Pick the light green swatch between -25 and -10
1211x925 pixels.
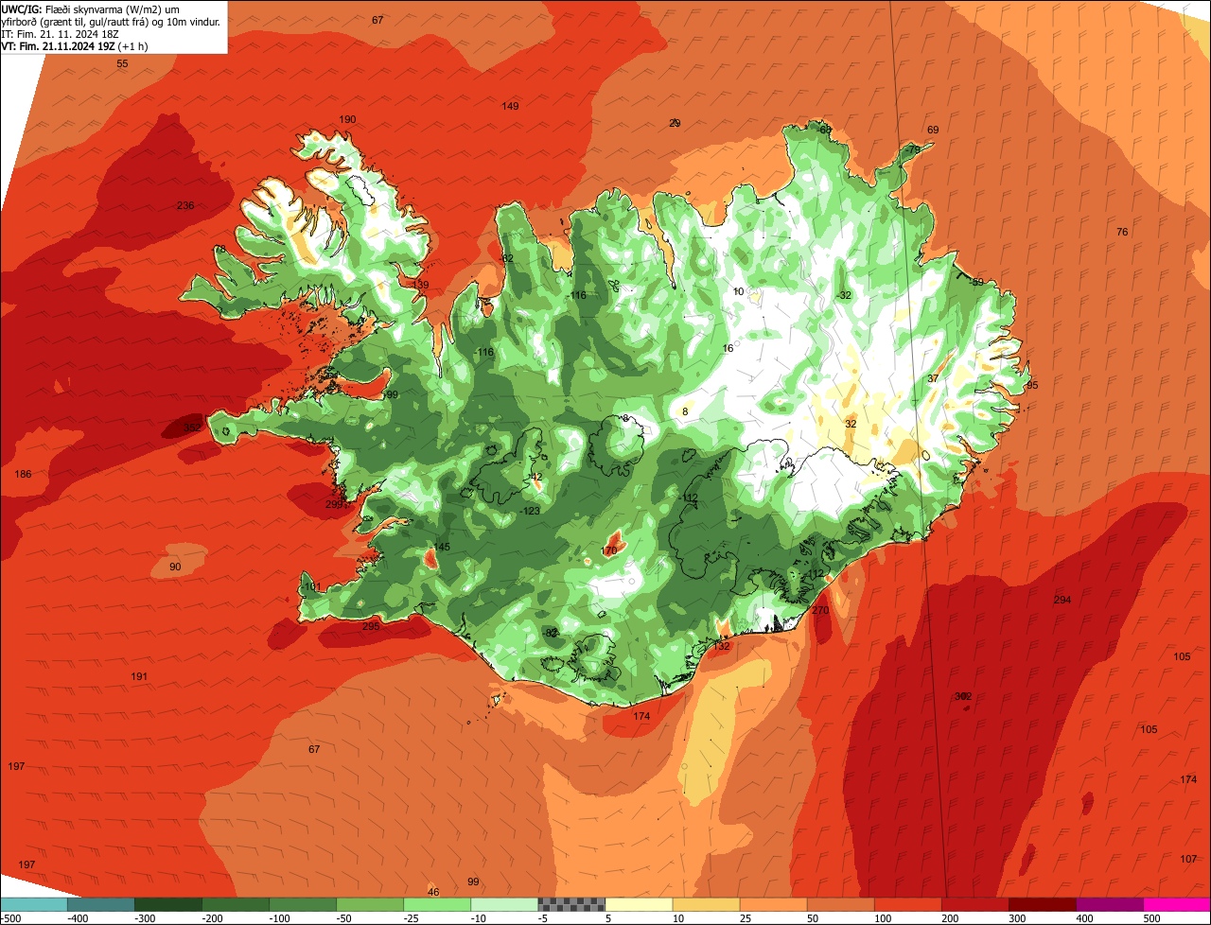(x=437, y=904)
